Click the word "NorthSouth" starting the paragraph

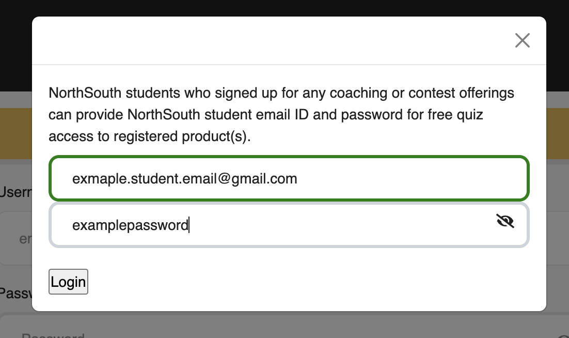coord(85,94)
